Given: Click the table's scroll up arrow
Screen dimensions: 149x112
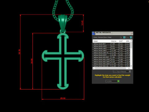Looking at the screenshot, I should coord(131,41).
